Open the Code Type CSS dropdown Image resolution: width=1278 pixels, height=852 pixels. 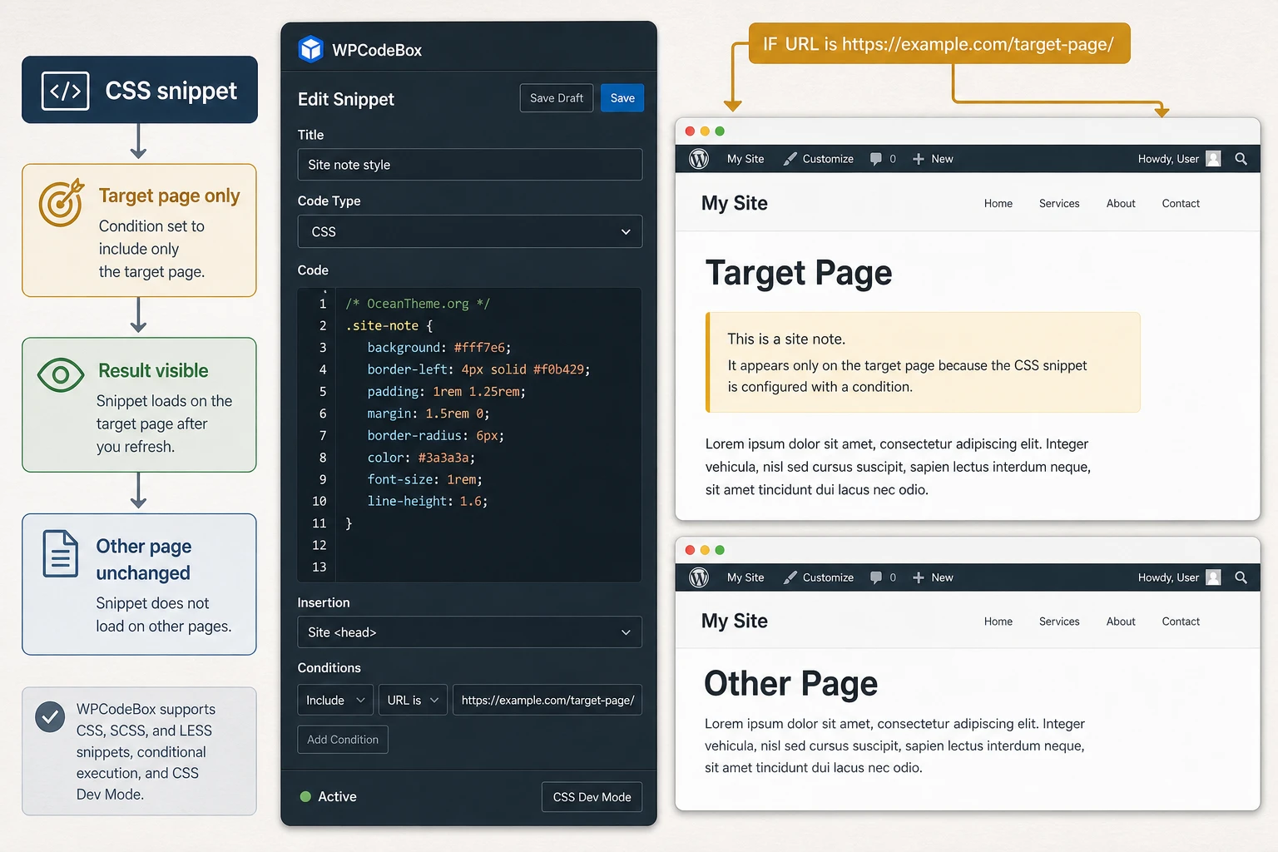(470, 231)
